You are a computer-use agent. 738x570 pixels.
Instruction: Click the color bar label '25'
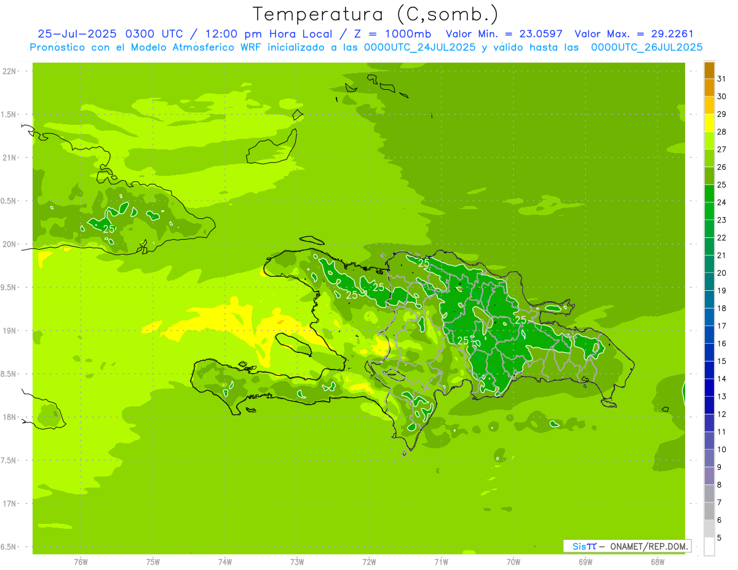pos(721,184)
